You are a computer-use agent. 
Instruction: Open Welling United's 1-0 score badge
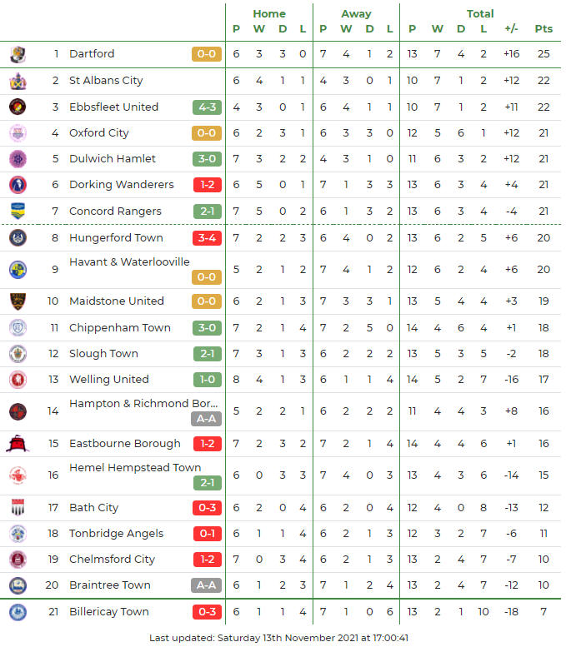(206, 379)
